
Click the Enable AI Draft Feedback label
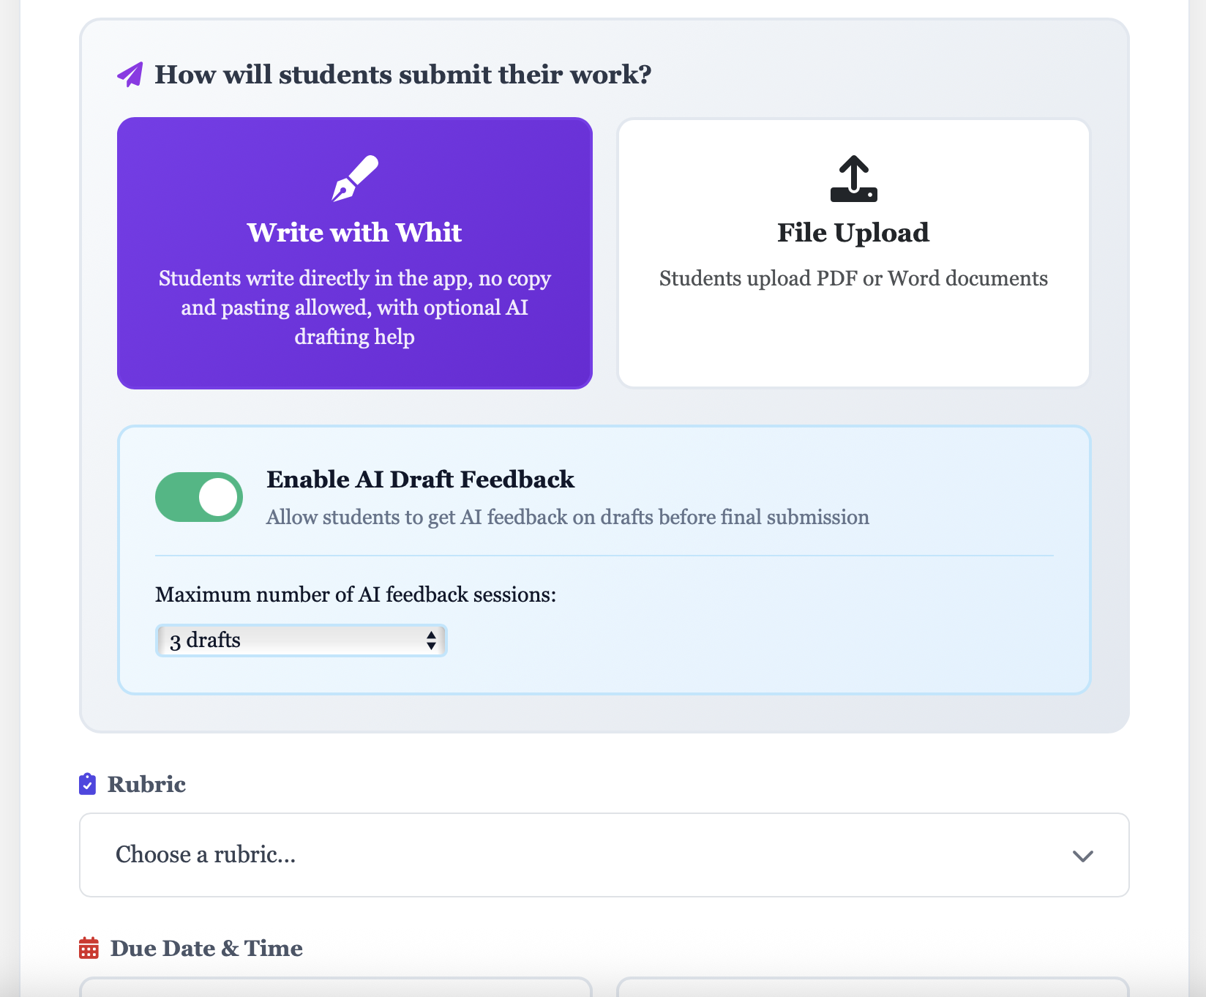[x=420, y=479]
